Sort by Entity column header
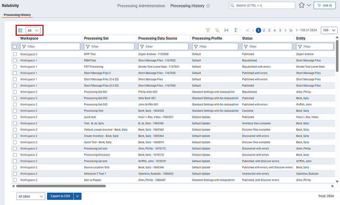The height and width of the screenshot is (205, 340). (x=301, y=38)
